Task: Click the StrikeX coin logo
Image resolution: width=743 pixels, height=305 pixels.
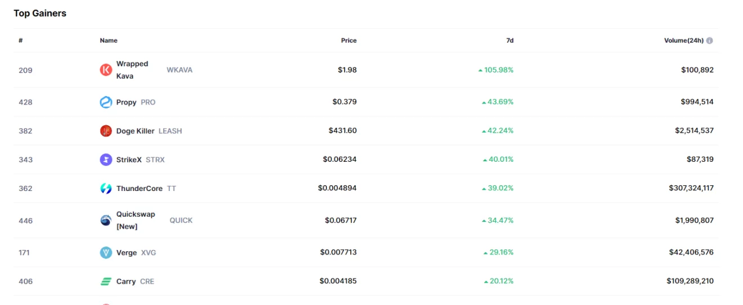Action: coord(106,160)
